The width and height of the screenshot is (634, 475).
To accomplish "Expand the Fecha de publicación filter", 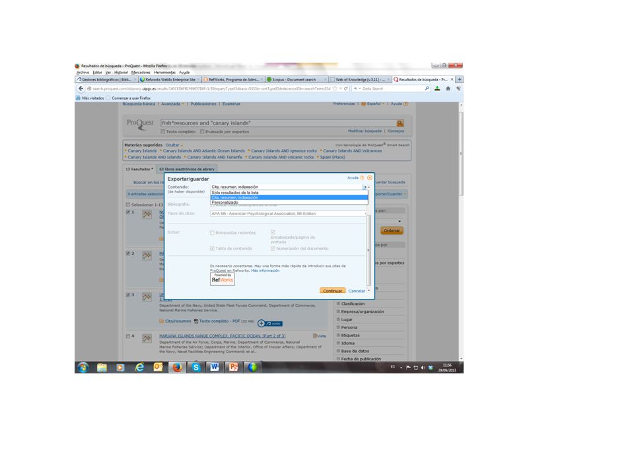I will [359, 359].
